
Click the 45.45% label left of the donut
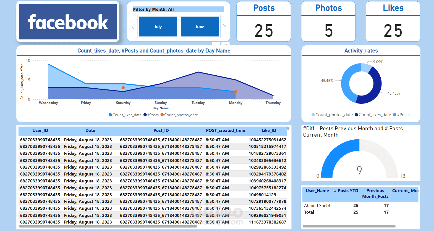coord(327,81)
